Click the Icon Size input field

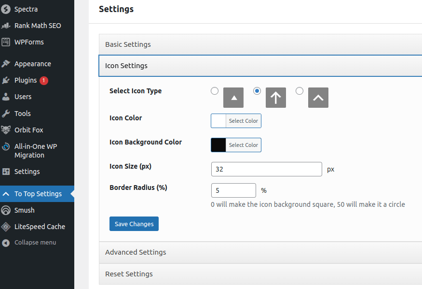coord(266,170)
